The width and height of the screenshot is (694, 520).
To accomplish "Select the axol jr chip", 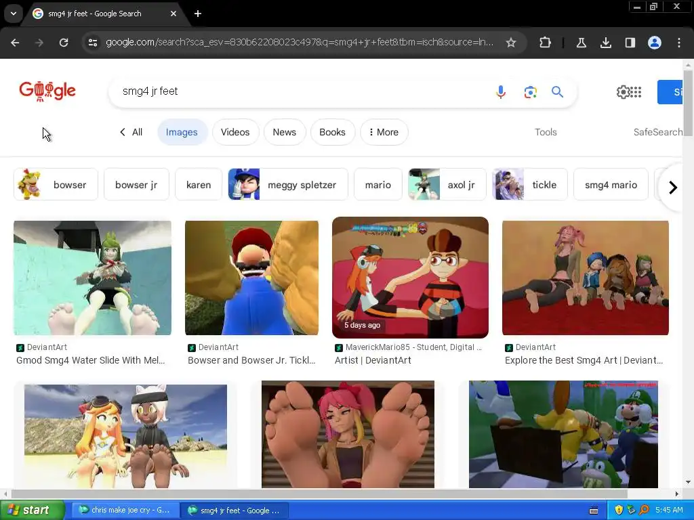I will coord(447,185).
